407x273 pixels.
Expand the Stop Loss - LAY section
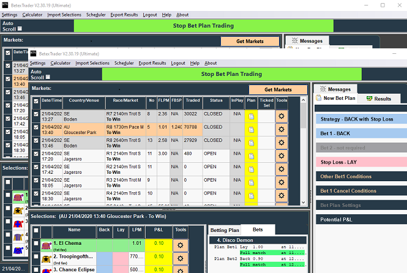[359, 162]
